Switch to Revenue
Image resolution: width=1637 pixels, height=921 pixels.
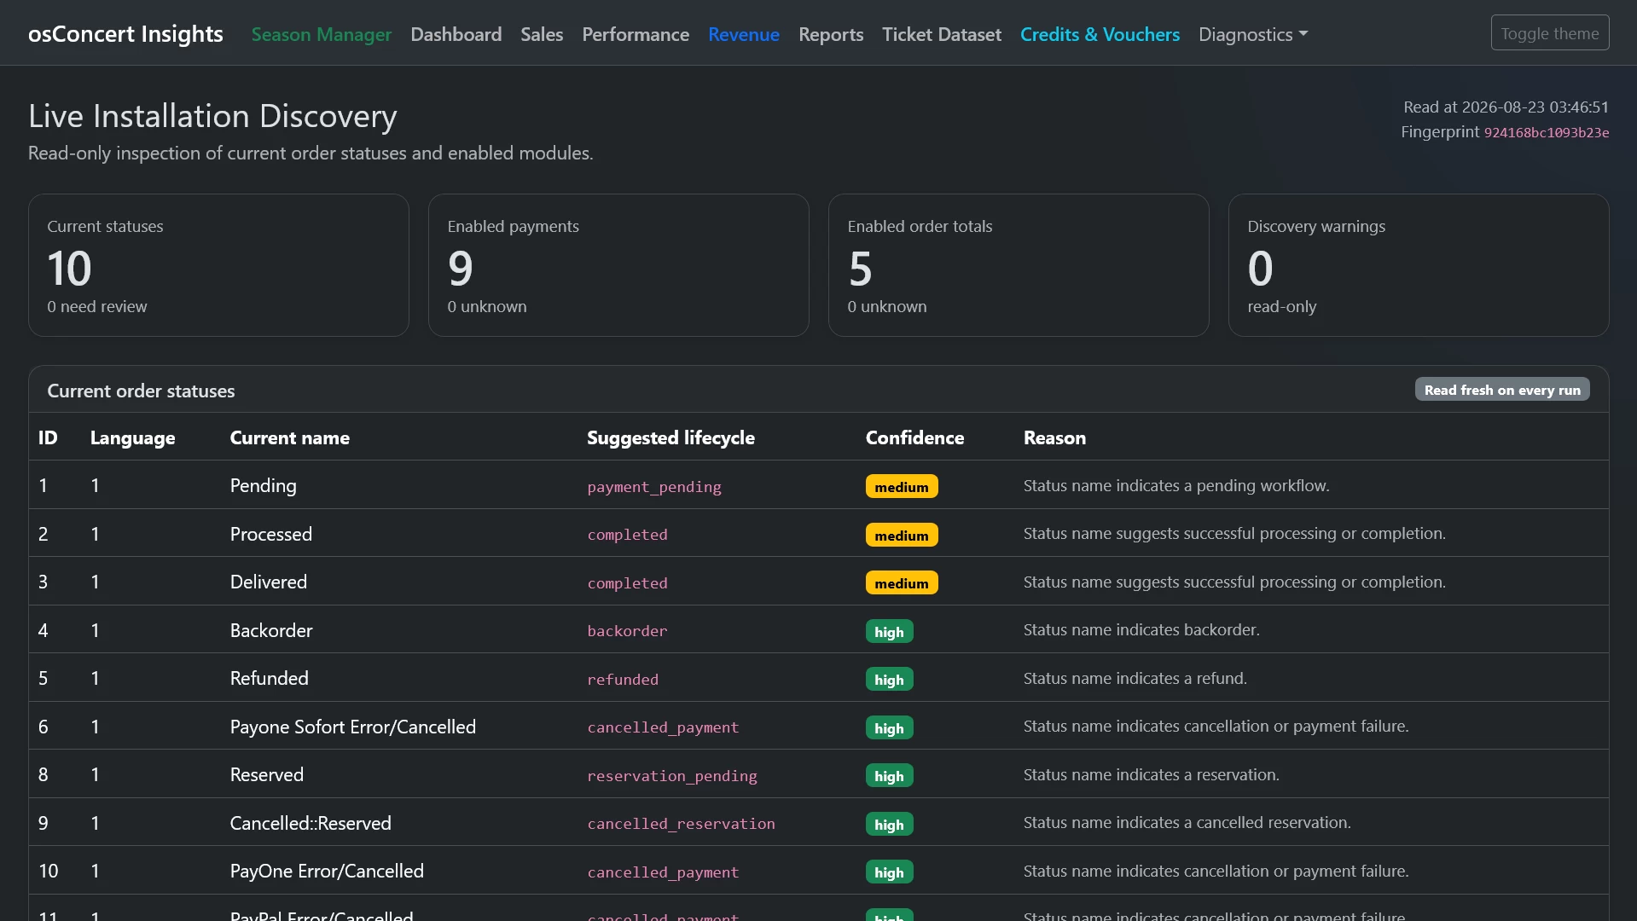(x=744, y=34)
